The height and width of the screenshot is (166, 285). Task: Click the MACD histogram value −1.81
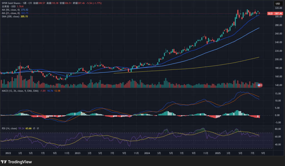pos(43,91)
